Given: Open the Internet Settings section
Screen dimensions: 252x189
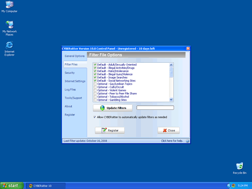Looking at the screenshot, I should coord(75,81).
